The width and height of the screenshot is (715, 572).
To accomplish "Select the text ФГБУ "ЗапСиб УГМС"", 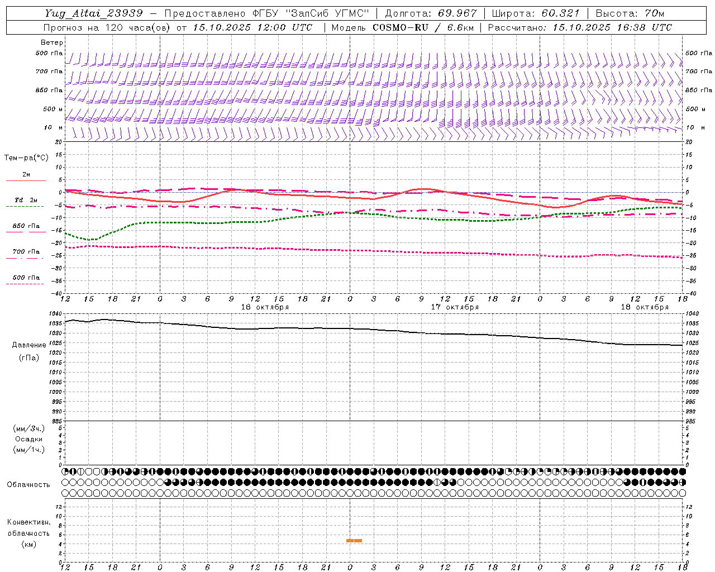I will click(311, 13).
